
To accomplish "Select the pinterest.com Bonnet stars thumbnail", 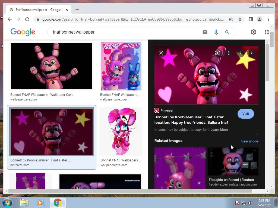I will [52, 132].
